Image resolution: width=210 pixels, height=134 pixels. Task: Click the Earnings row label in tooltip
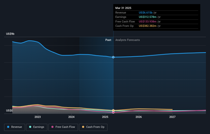(121, 17)
